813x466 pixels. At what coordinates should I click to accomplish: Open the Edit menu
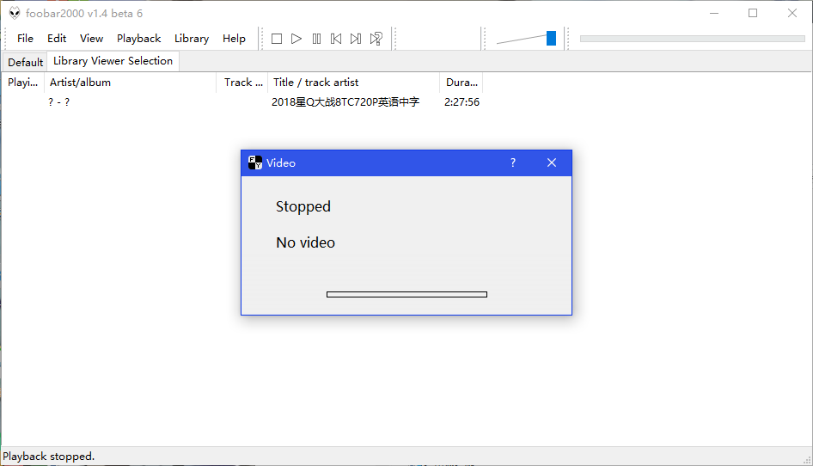point(57,39)
